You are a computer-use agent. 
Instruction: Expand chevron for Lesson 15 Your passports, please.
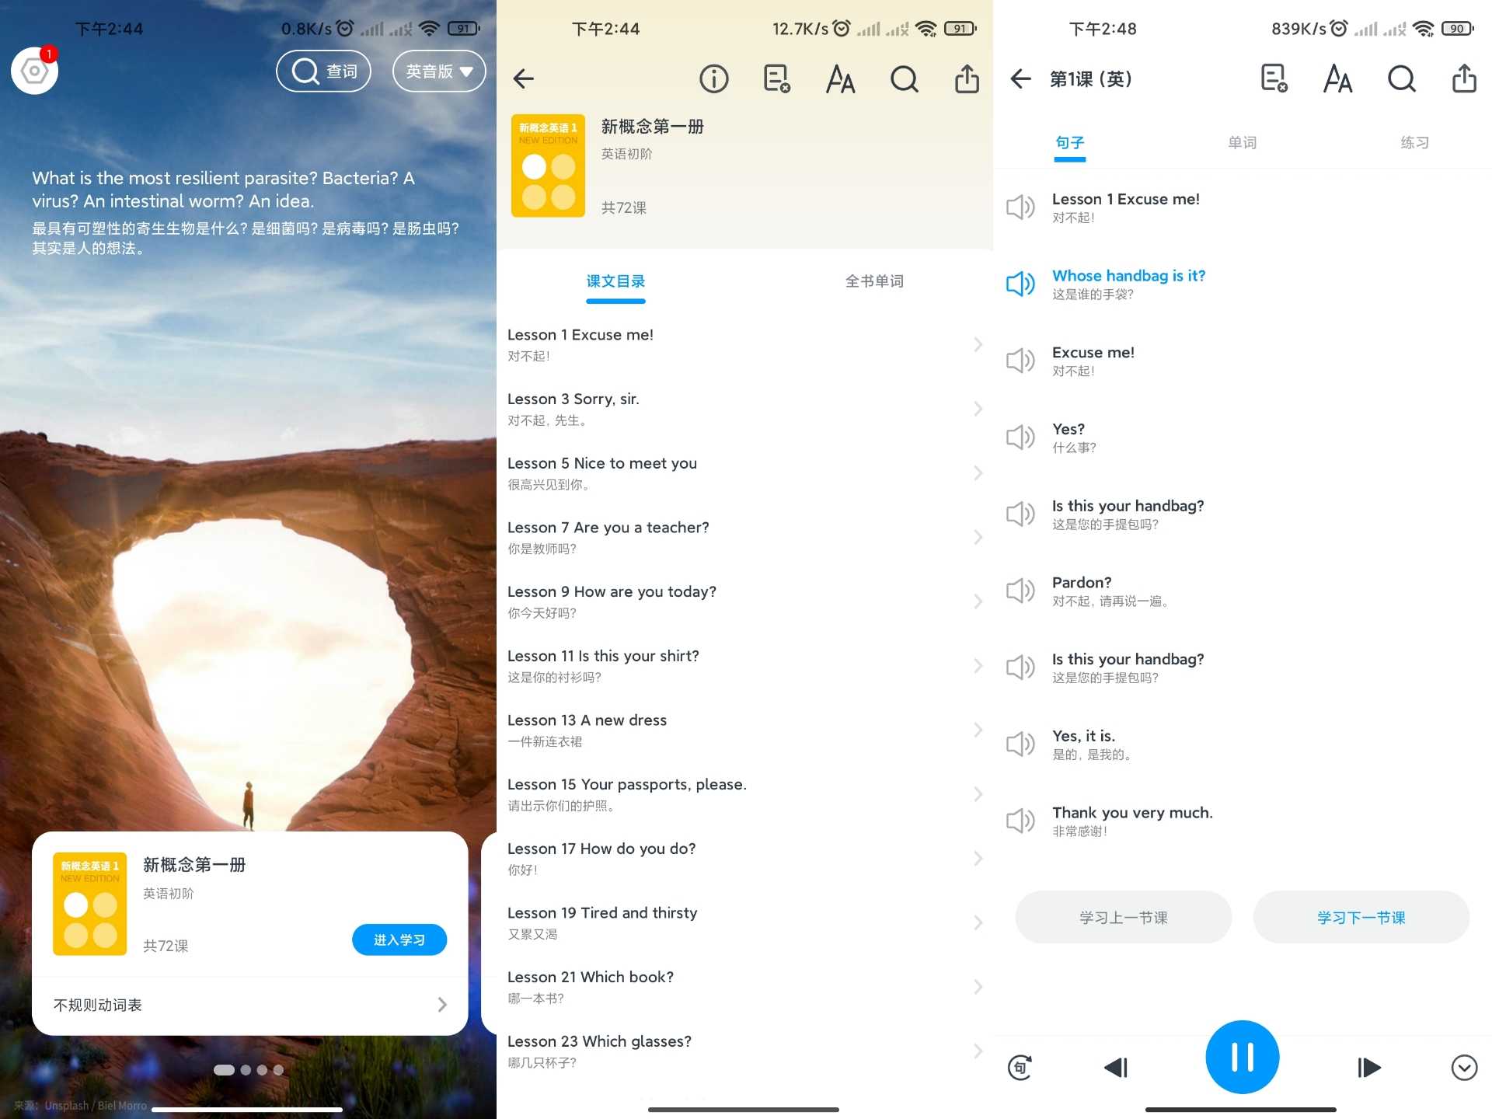tap(978, 794)
